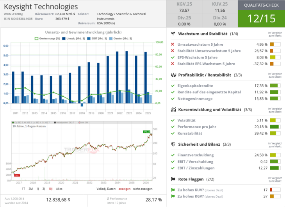Click the green check beside Eigenkapitalrendite
The width and height of the screenshot is (285, 207).
(173, 86)
